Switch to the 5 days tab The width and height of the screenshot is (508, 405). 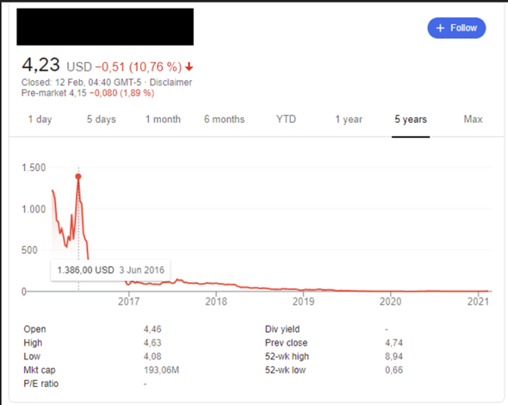point(101,119)
